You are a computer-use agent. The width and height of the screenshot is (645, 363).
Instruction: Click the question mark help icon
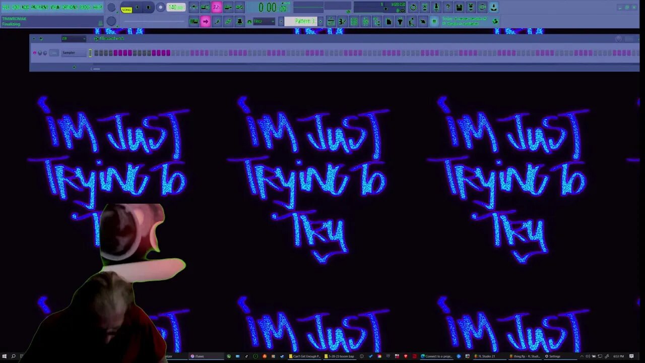tap(447, 7)
